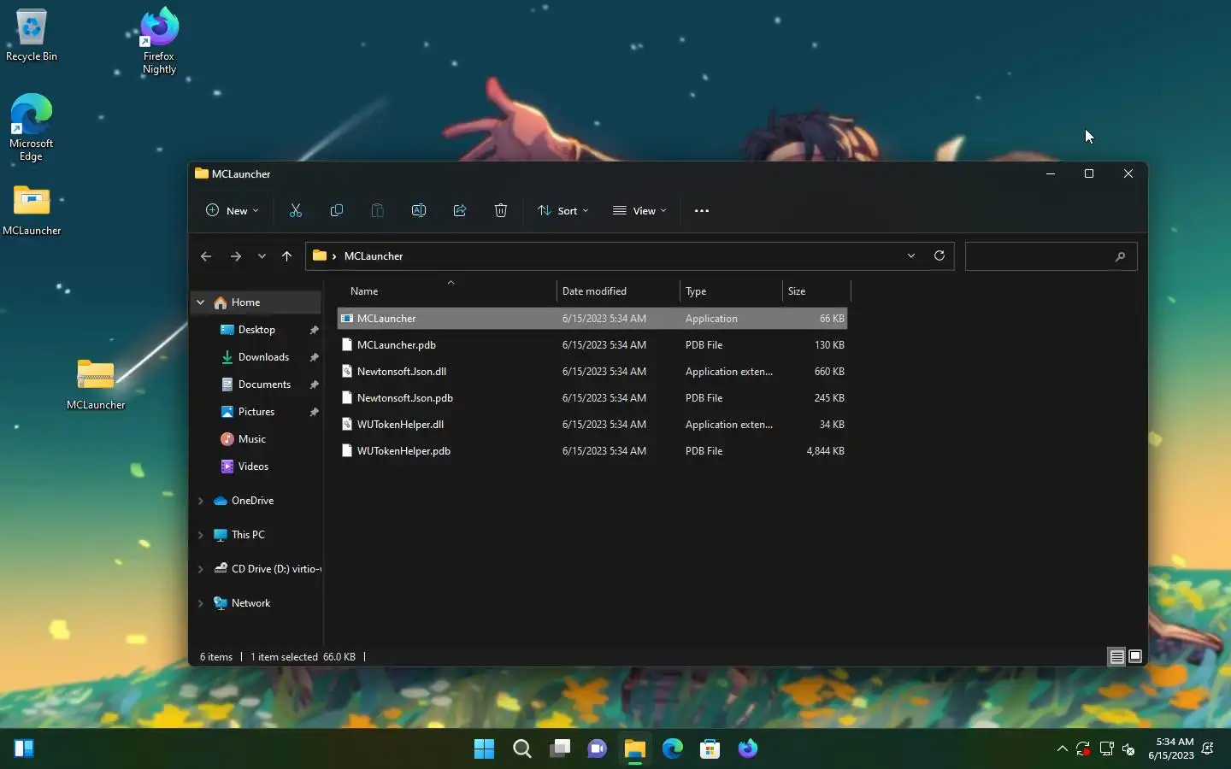
Task: Click MCLauncher breadcrumb in address bar
Action: click(x=374, y=256)
